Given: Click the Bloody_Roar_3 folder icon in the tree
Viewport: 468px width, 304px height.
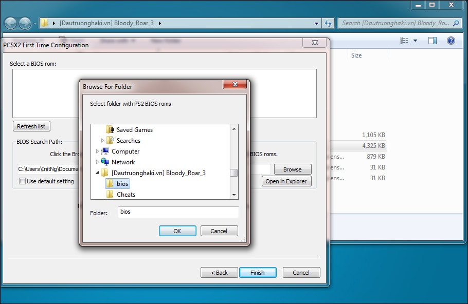Looking at the screenshot, I should tap(105, 173).
